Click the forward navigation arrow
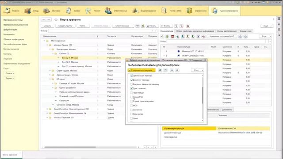The width and height of the screenshot is (283, 159). [49, 19]
